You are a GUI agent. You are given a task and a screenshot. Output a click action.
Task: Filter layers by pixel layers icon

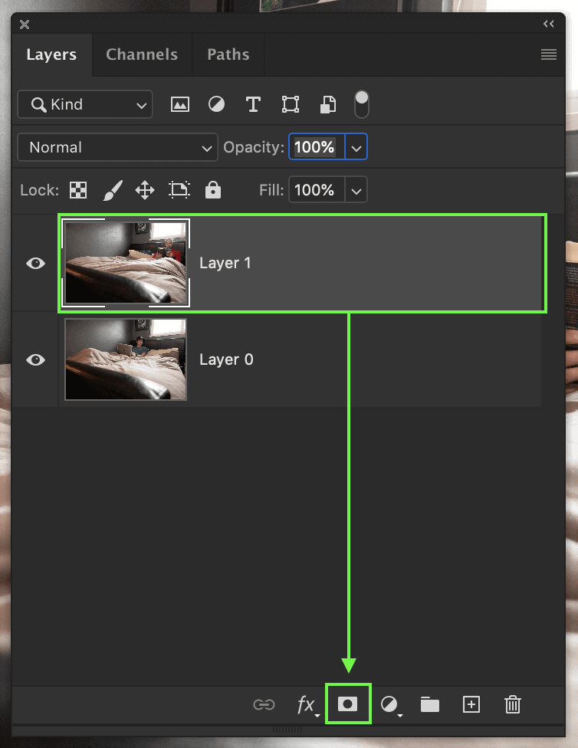click(x=180, y=104)
